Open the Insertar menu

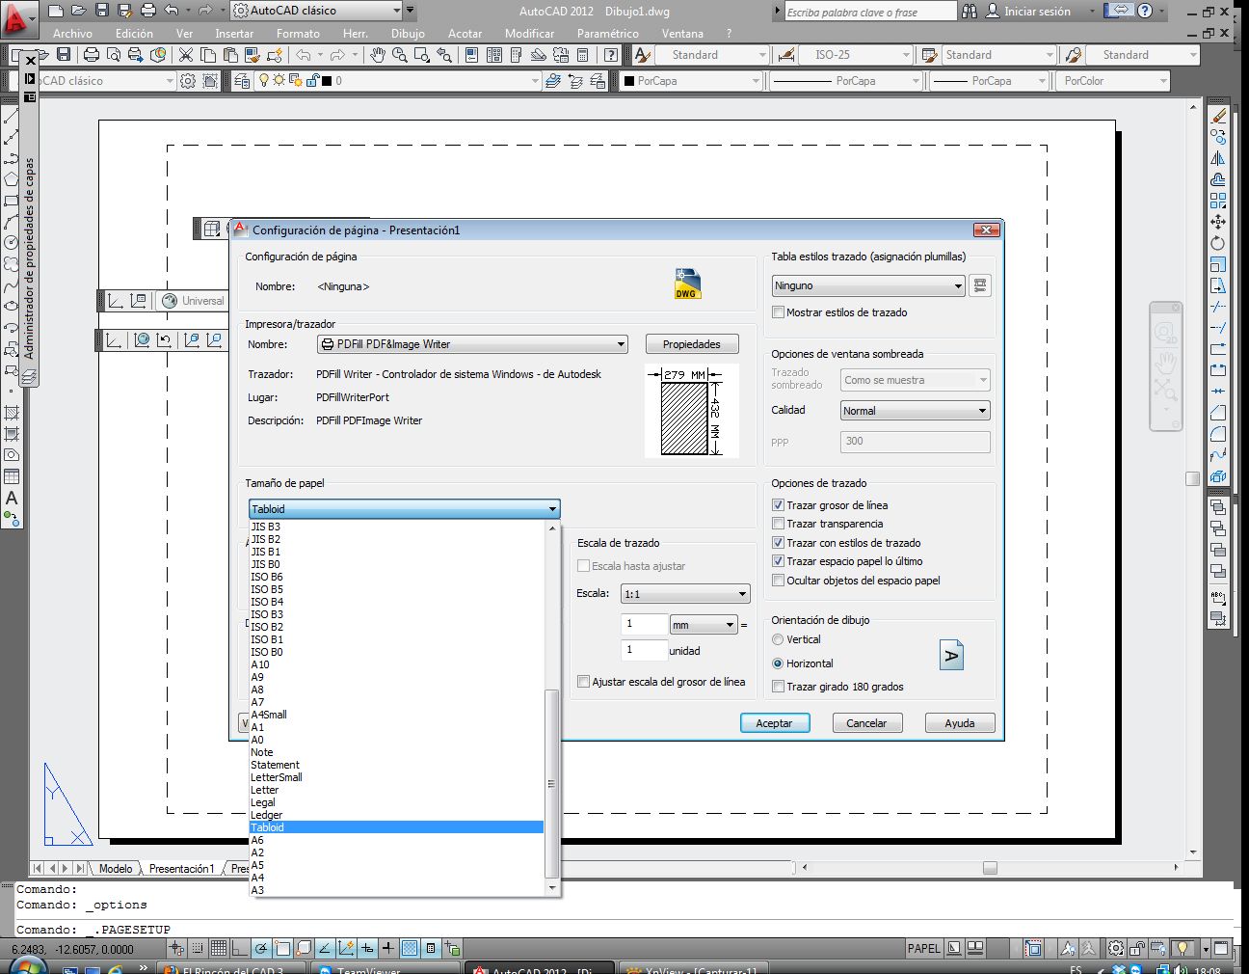[234, 34]
